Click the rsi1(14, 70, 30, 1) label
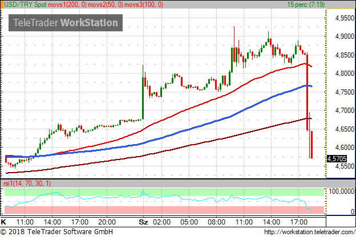Screen dimensions: 356x237 pyautogui.click(x=27, y=183)
